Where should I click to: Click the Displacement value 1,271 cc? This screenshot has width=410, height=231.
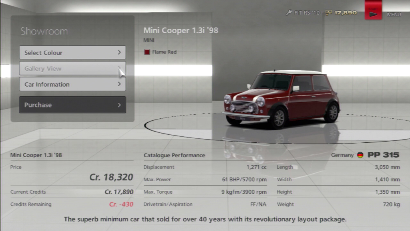click(257, 167)
